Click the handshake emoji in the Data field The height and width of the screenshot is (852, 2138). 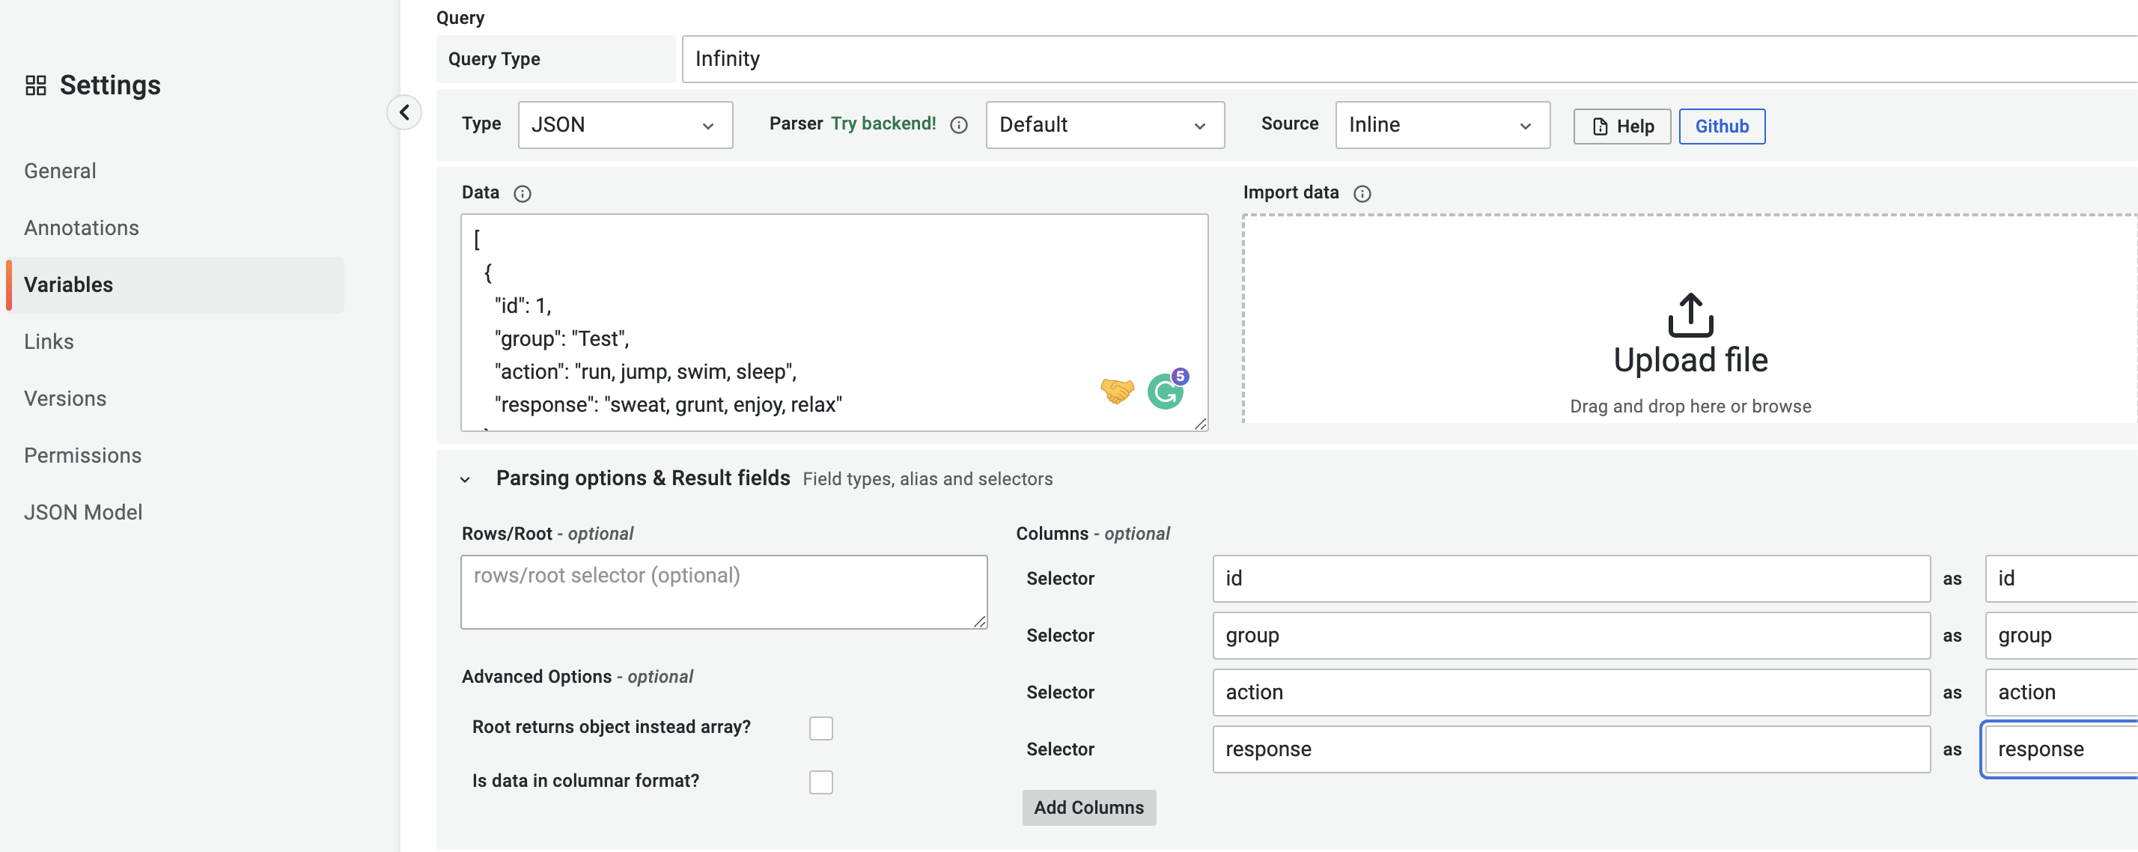coord(1117,390)
